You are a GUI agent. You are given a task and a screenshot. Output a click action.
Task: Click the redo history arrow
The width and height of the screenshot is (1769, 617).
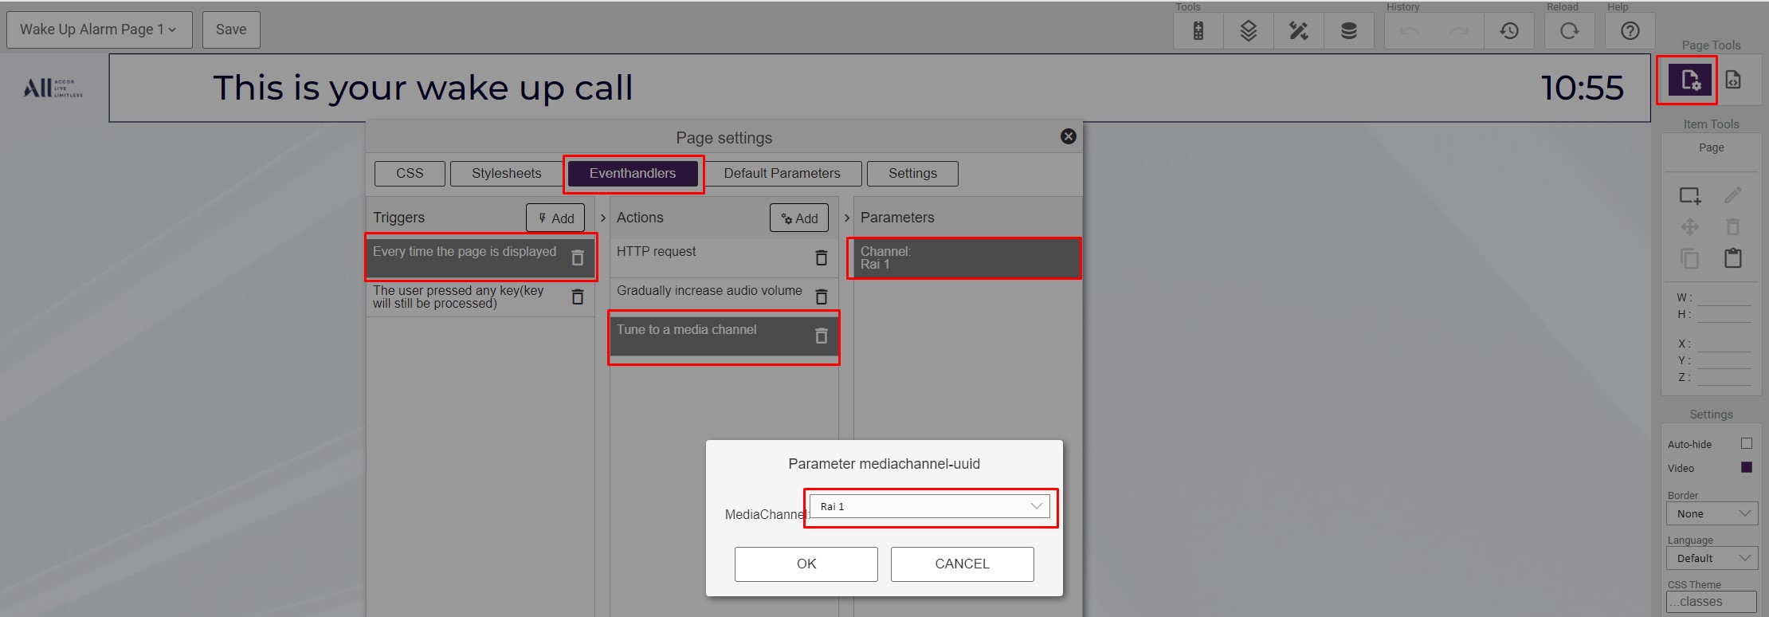(1459, 31)
